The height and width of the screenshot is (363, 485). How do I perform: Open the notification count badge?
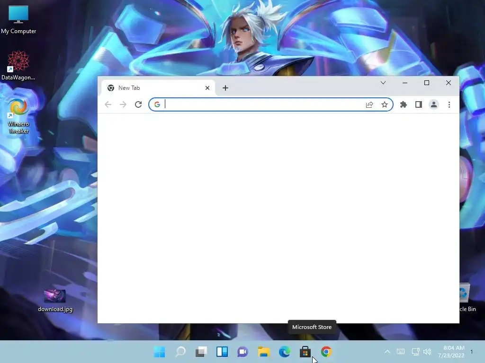472,352
